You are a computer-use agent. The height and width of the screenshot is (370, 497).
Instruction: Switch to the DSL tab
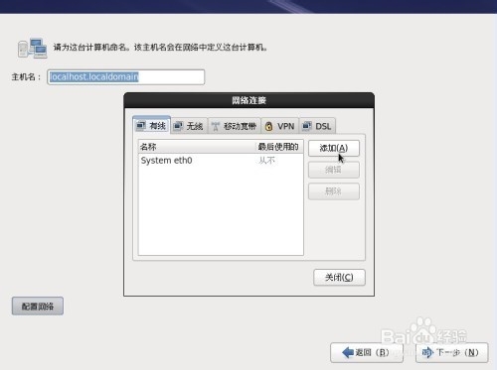(x=317, y=126)
